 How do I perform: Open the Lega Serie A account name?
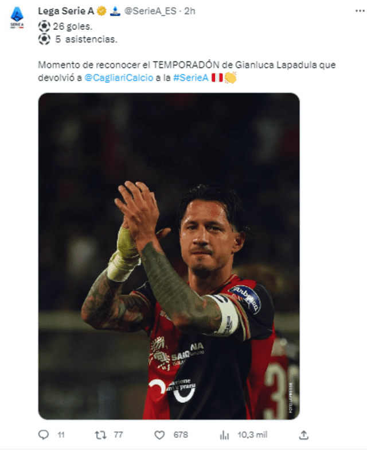[66, 11]
